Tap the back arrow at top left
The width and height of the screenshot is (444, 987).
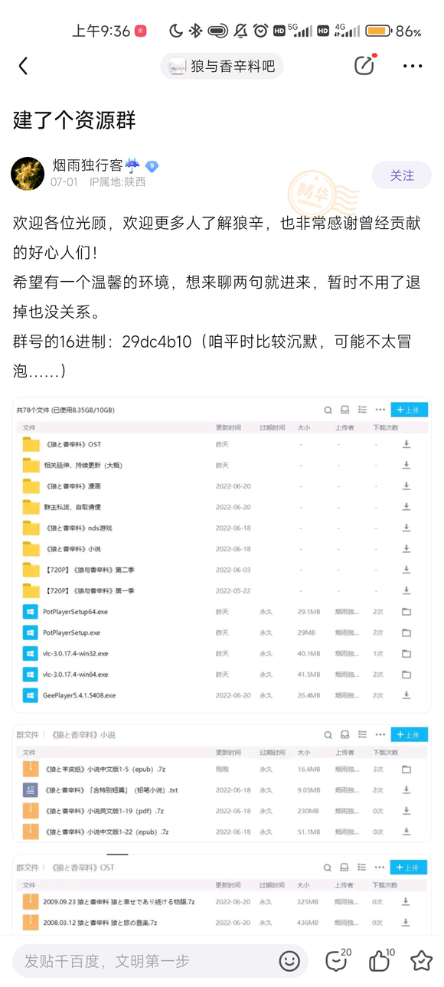tap(23, 67)
